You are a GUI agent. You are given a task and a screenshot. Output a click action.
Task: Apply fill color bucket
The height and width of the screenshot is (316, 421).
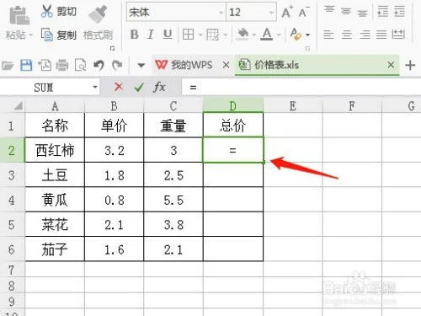coord(242,35)
